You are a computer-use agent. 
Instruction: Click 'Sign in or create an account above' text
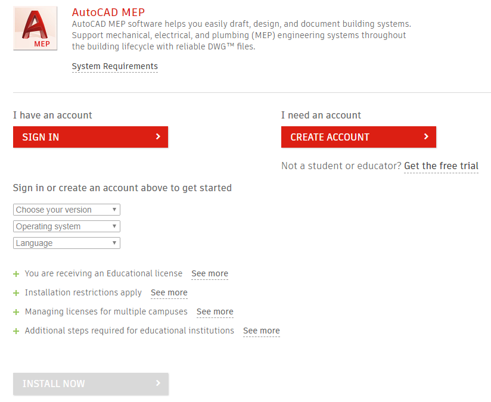point(122,188)
